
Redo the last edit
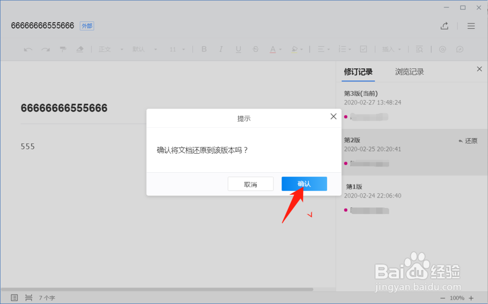coord(46,49)
